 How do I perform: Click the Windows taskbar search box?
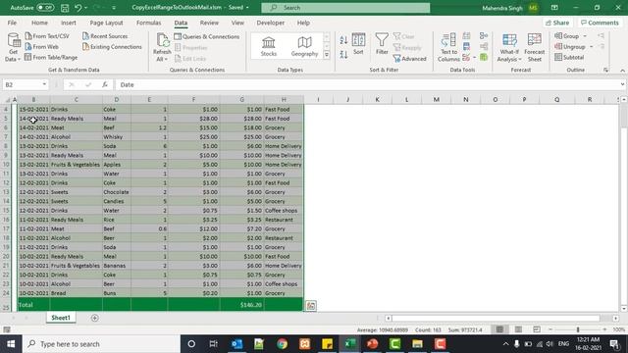101,344
